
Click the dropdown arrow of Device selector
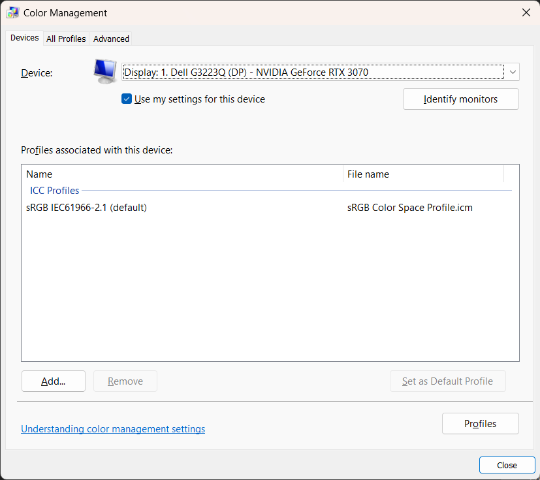[513, 72]
